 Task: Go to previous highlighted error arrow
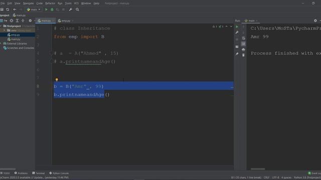(x=226, y=26)
